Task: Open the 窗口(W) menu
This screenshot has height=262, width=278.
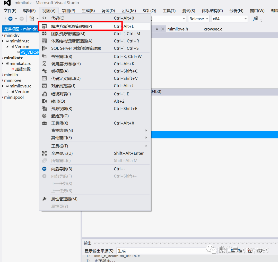Action: tap(257, 11)
